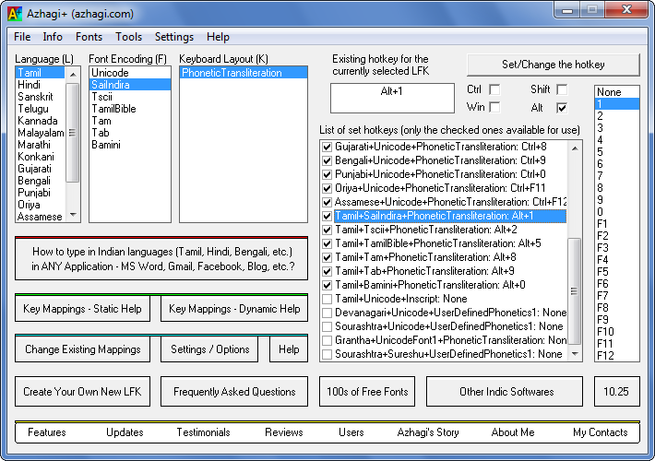Select Tscii font encoding
Image resolution: width=655 pixels, height=461 pixels.
(x=130, y=98)
